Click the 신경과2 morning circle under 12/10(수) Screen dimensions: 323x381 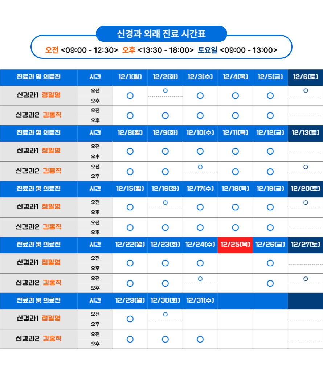(200, 167)
